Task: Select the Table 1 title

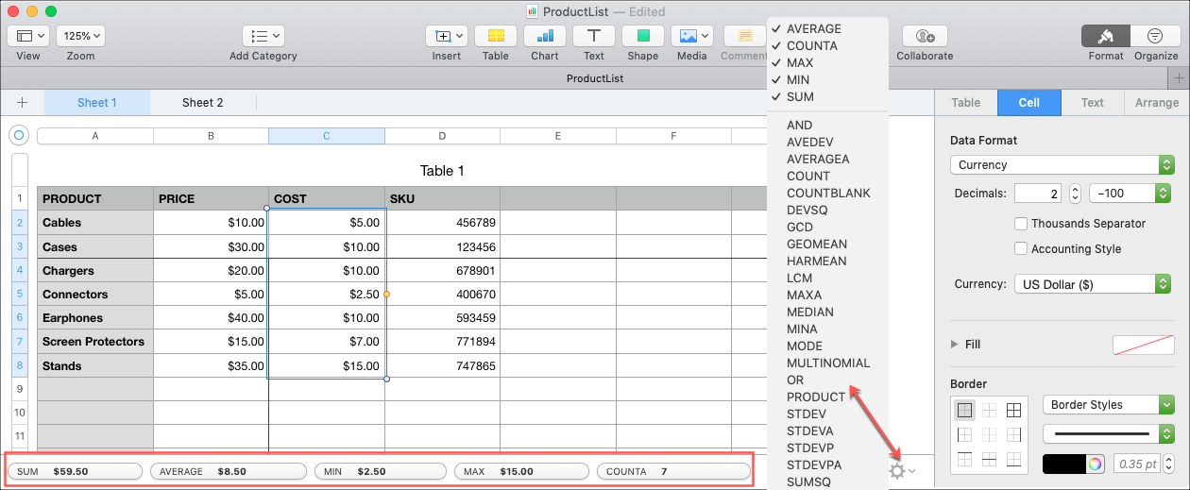Action: click(442, 171)
